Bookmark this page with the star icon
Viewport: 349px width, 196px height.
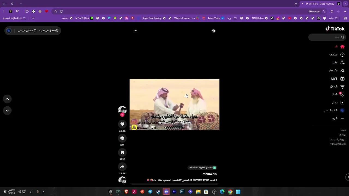click(56, 11)
